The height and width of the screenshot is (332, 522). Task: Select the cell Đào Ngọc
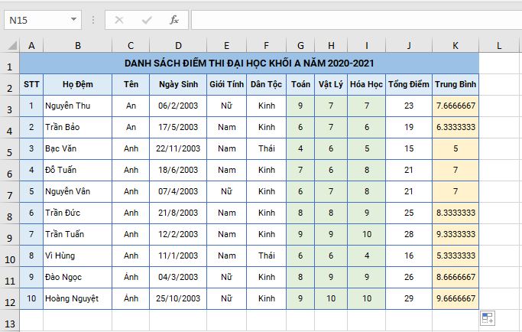[77, 277]
